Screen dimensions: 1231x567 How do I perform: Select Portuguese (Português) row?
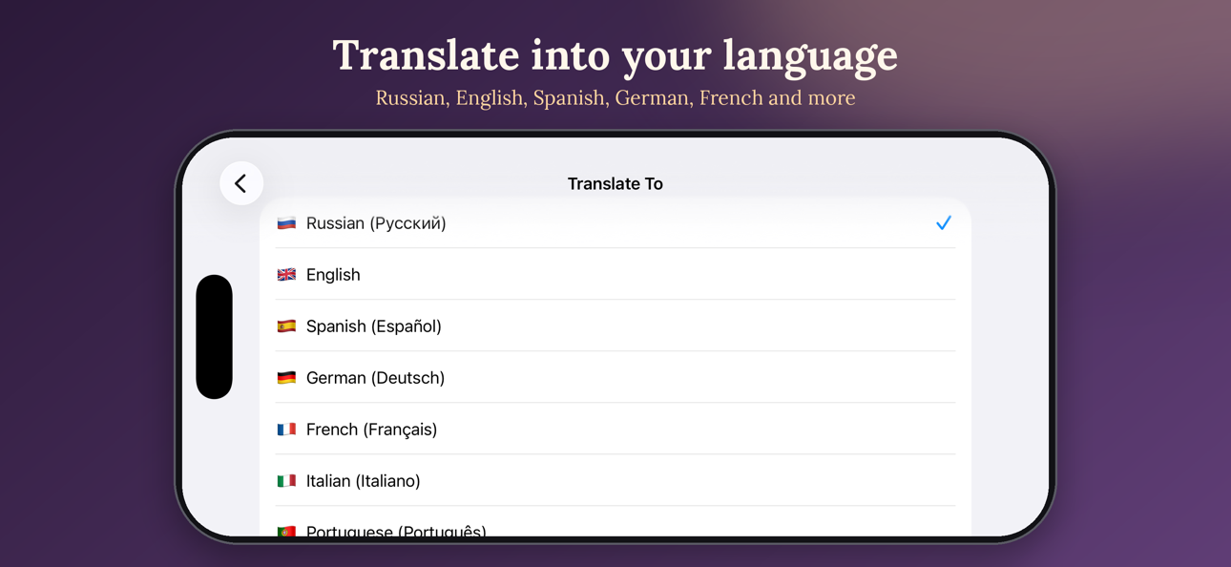click(x=615, y=523)
